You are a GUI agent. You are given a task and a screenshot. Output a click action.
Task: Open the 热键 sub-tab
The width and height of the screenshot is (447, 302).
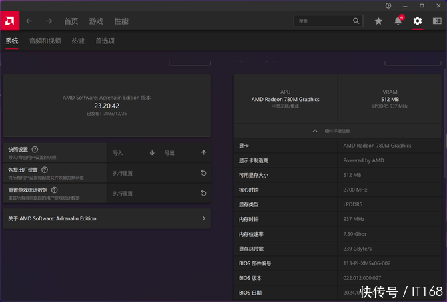[78, 41]
